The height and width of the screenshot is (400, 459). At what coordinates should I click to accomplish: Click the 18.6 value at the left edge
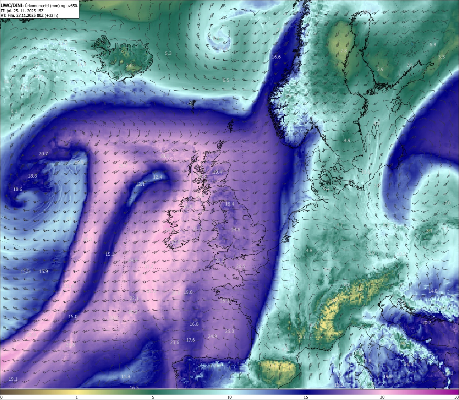(x=18, y=189)
